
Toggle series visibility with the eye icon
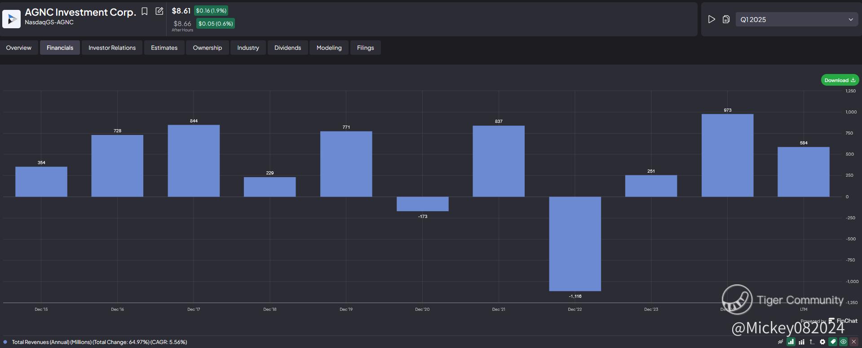[x=844, y=342]
